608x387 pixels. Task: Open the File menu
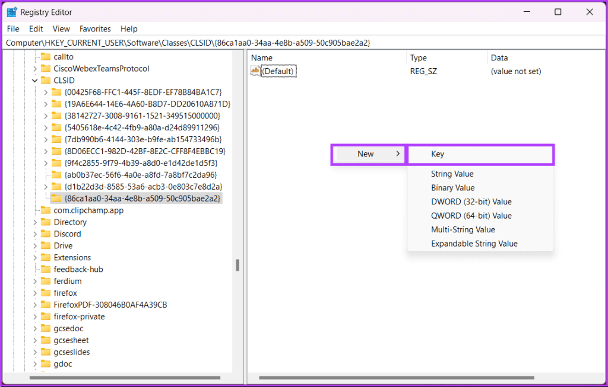[x=13, y=28]
